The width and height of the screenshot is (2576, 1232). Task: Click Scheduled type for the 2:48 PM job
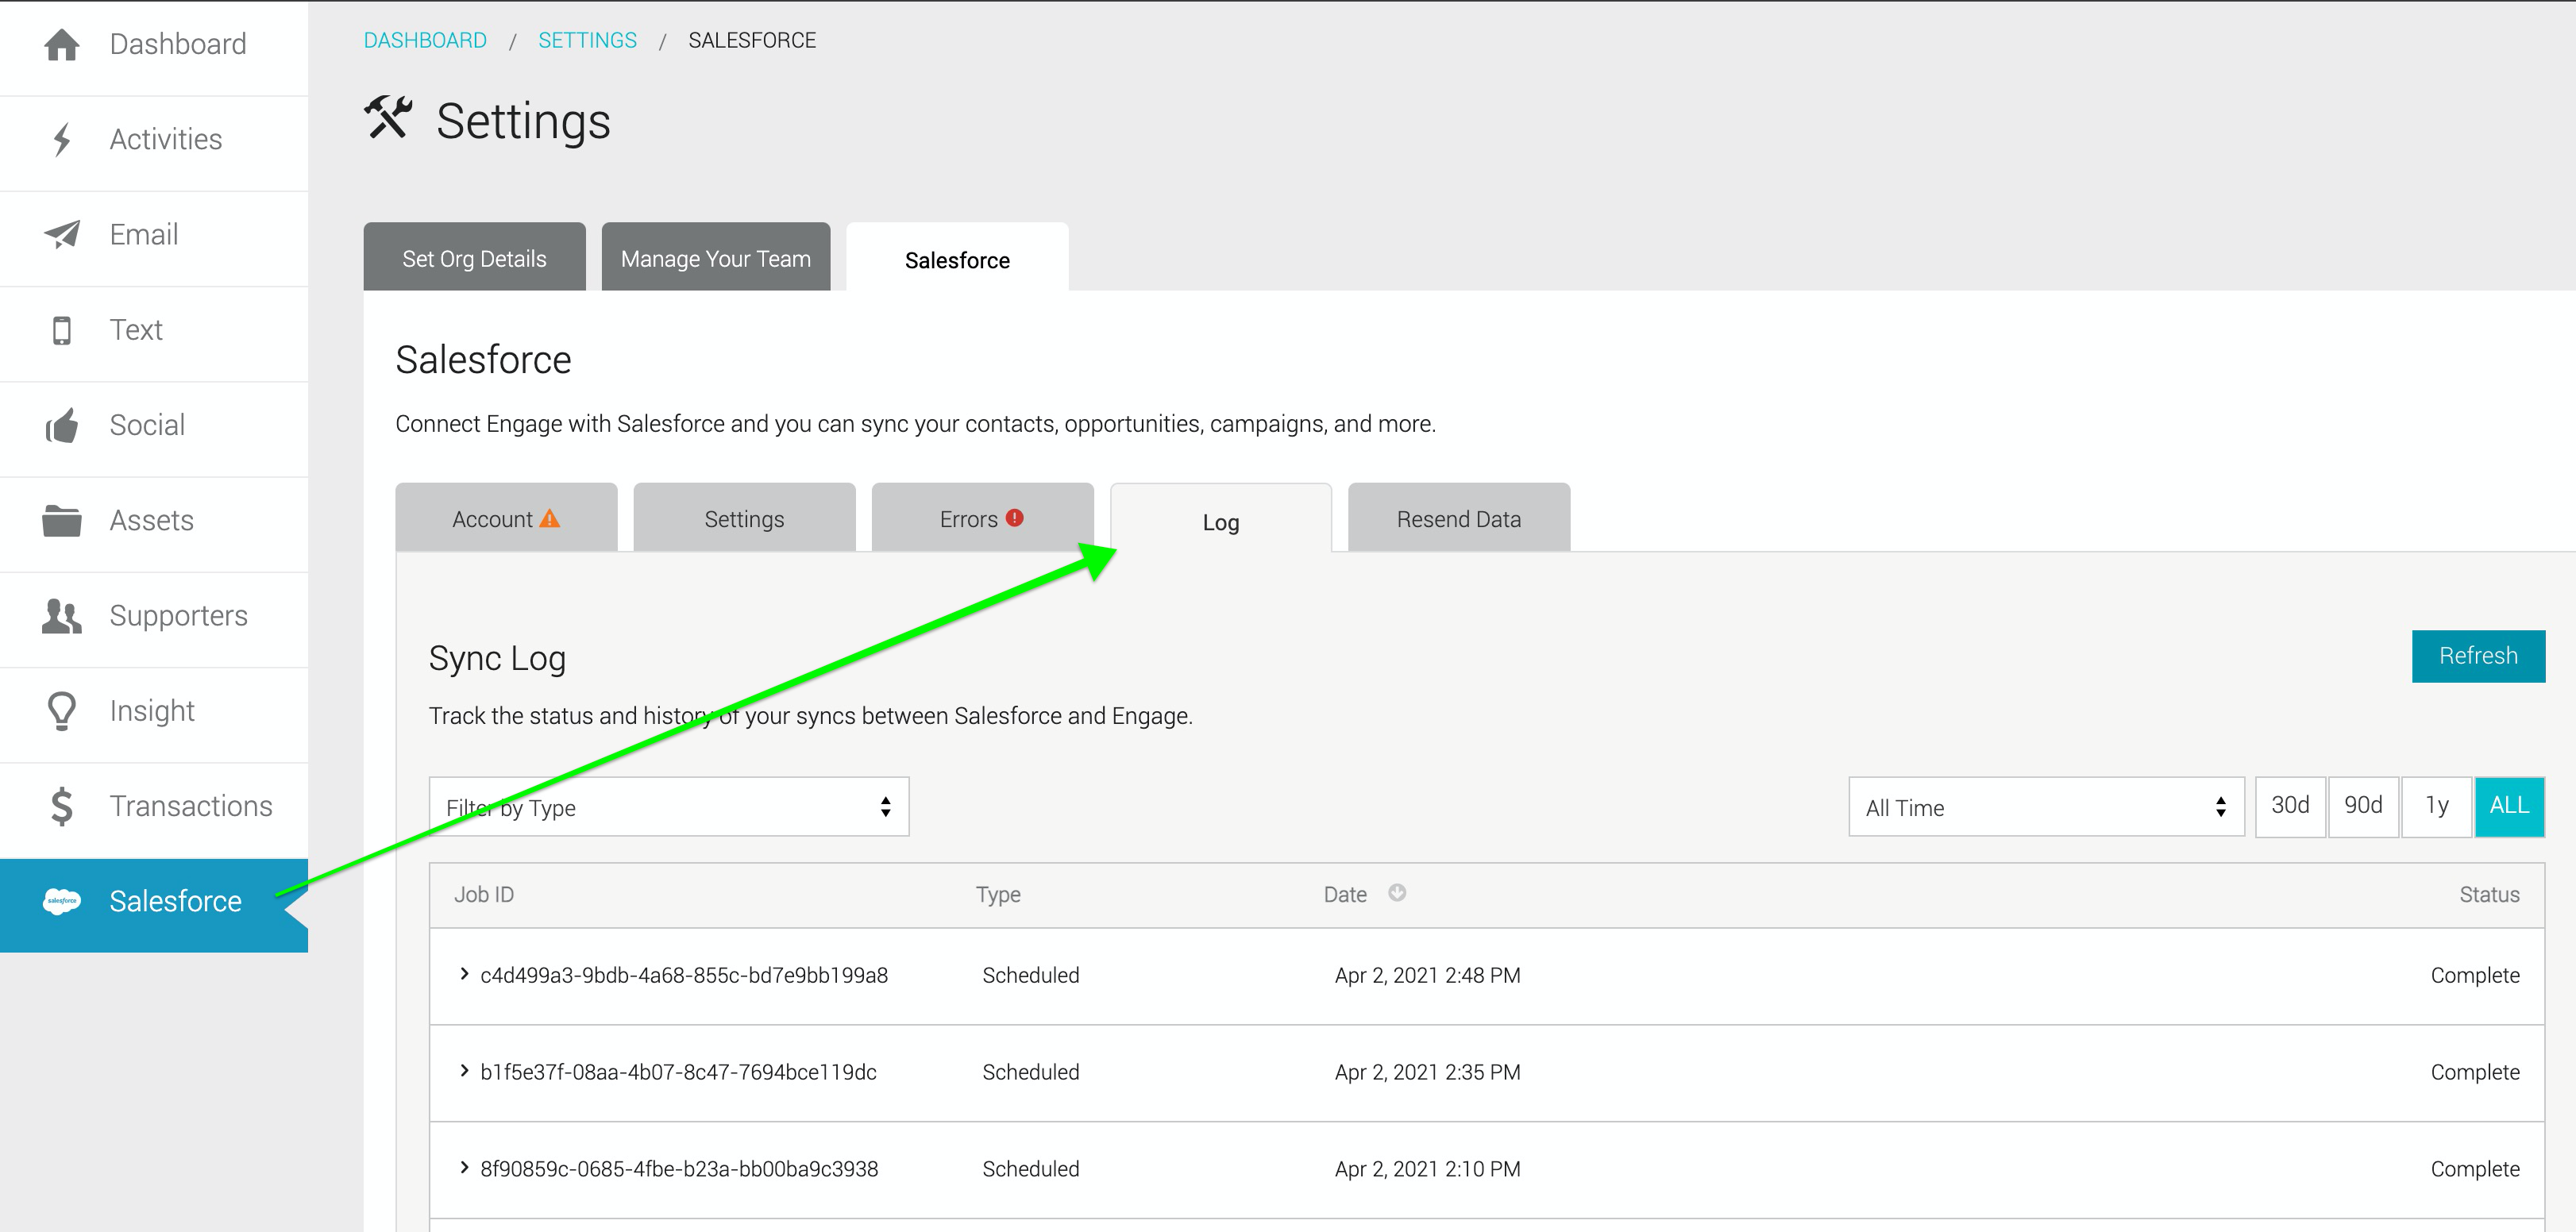click(x=1030, y=975)
